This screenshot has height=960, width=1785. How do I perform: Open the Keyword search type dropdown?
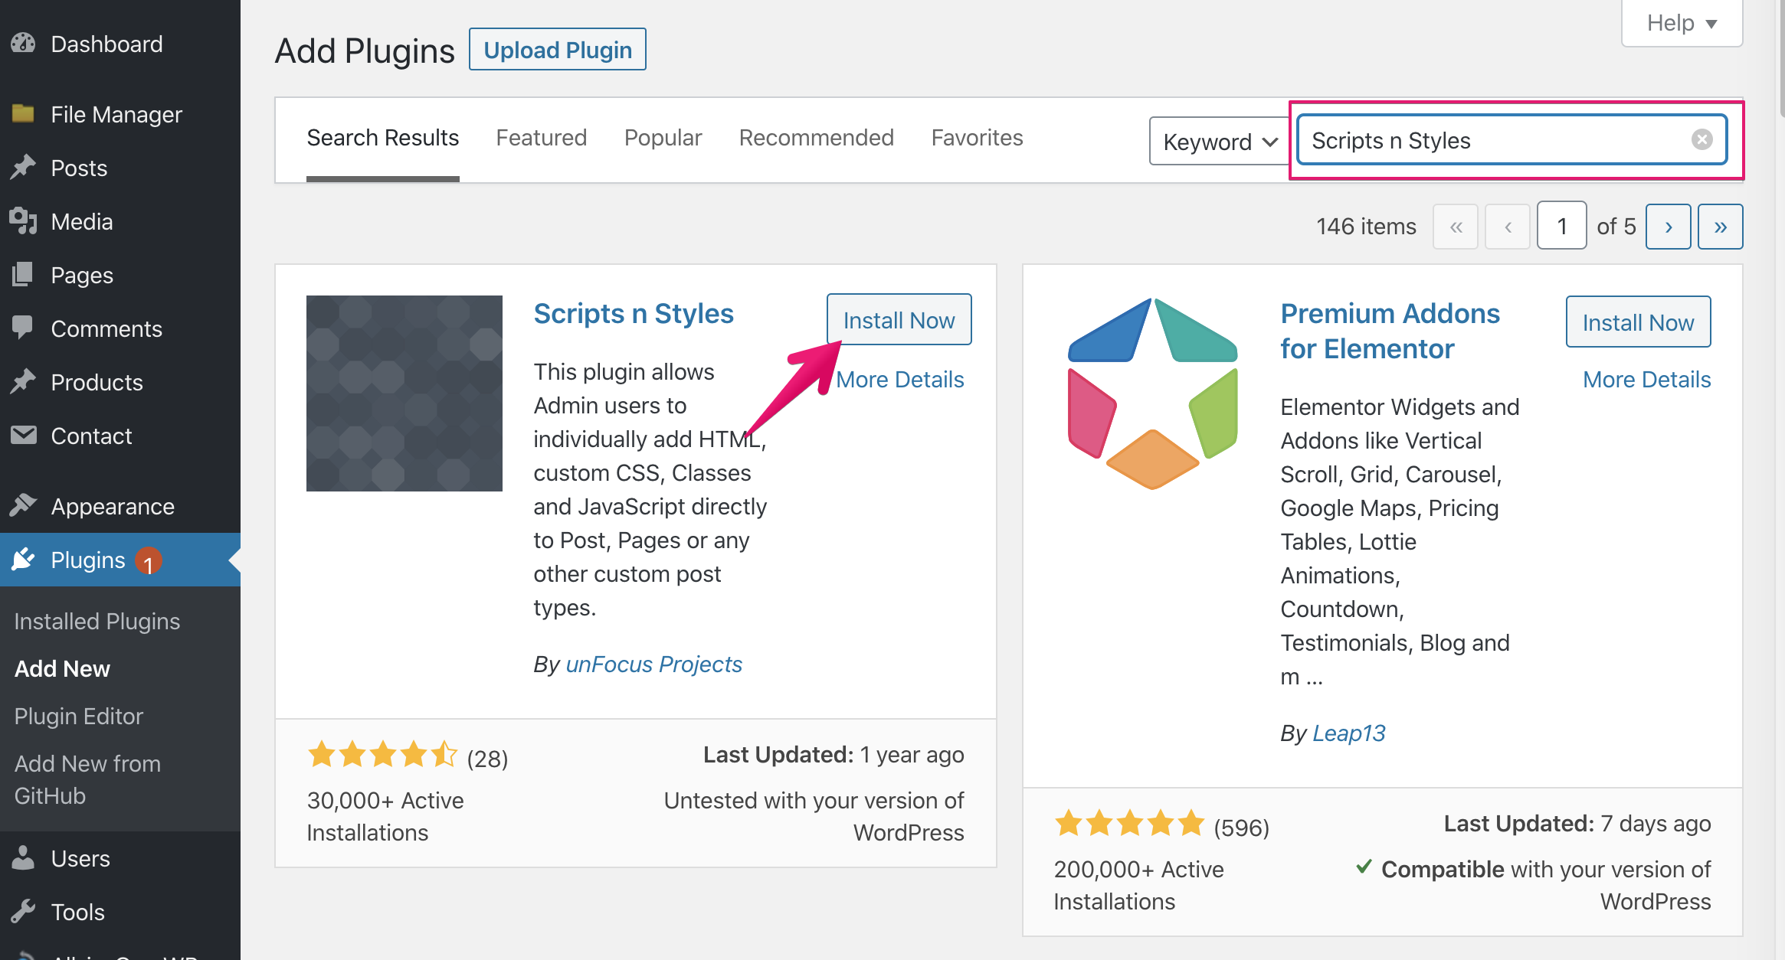(x=1219, y=141)
